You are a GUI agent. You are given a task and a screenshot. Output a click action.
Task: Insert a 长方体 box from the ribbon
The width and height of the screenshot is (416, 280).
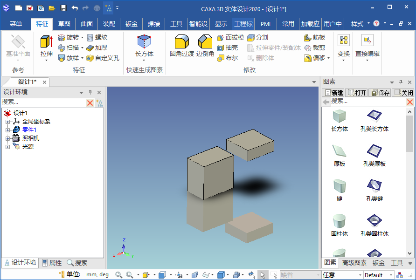(144, 46)
